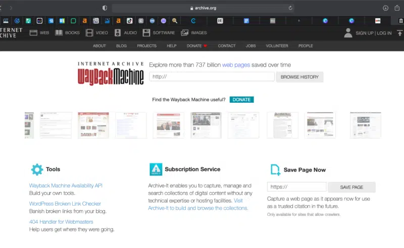This screenshot has width=404, height=248.
Task: Click the Browse History button
Action: pos(299,77)
